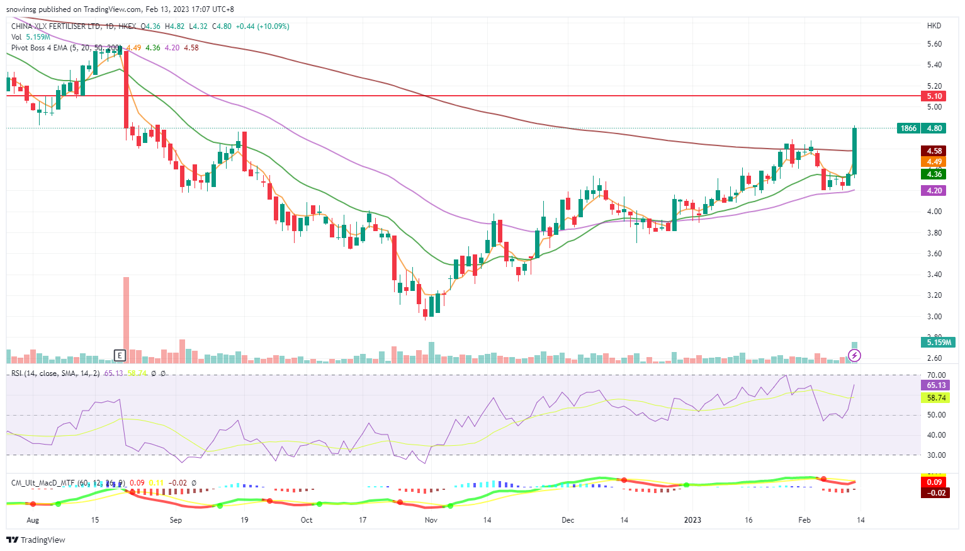
Task: Click the green 4.80 last price label
Action: click(934, 128)
